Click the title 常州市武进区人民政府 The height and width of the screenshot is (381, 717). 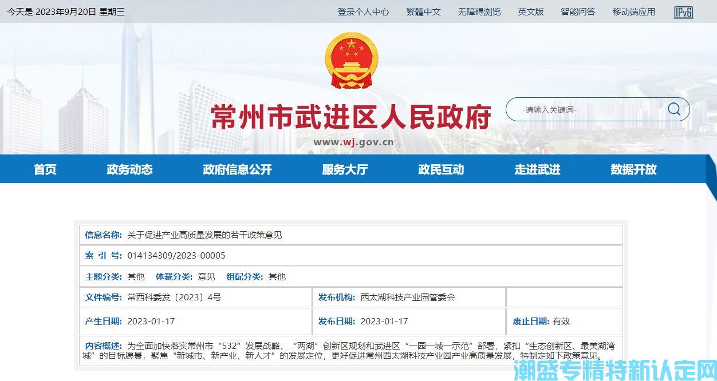pos(352,117)
